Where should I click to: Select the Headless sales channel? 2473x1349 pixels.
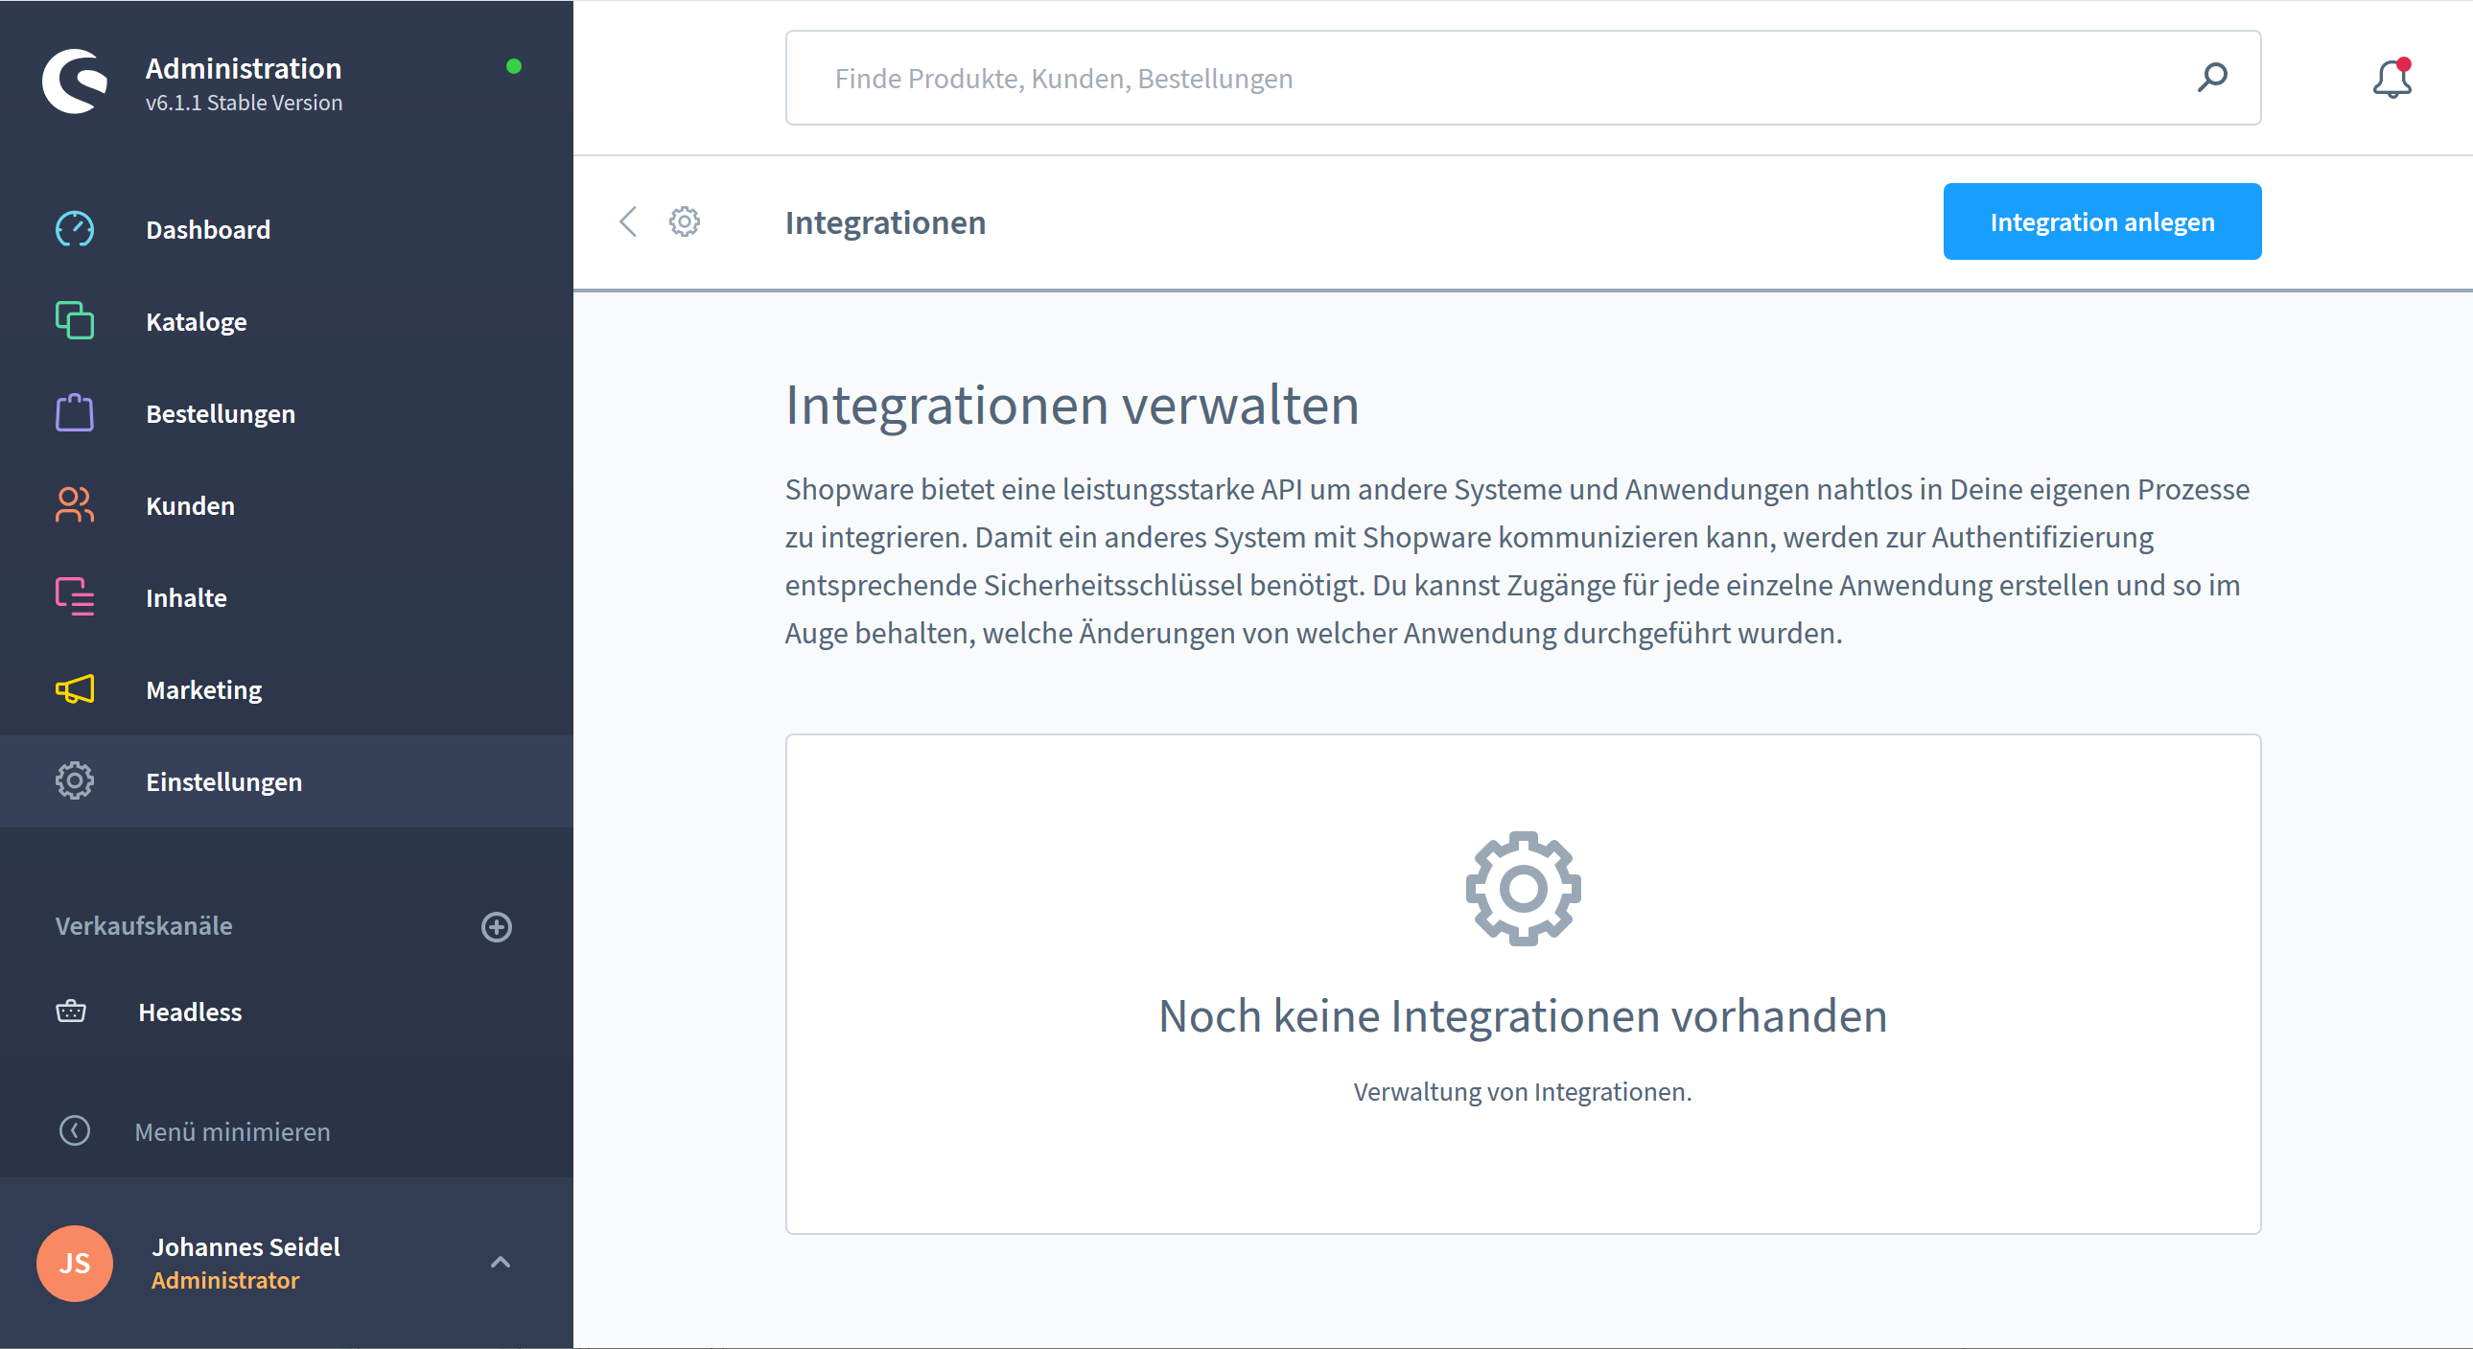(190, 1012)
